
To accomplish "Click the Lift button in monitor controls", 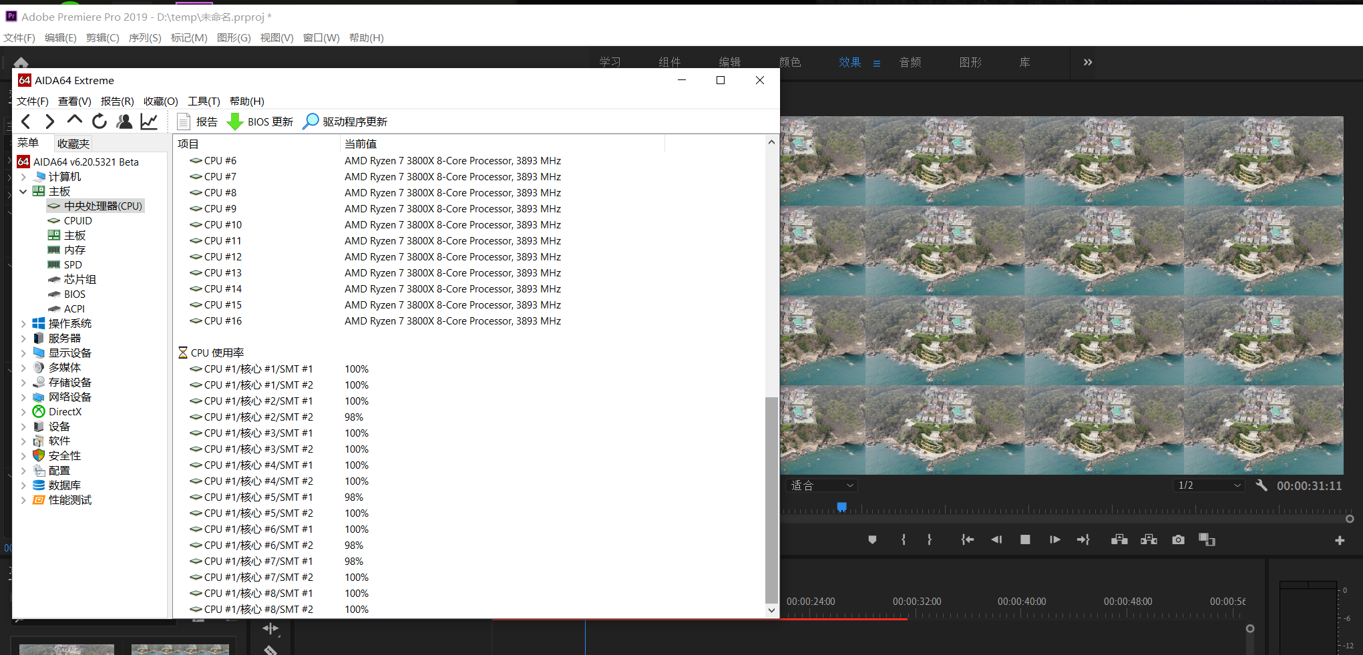I will [1119, 539].
